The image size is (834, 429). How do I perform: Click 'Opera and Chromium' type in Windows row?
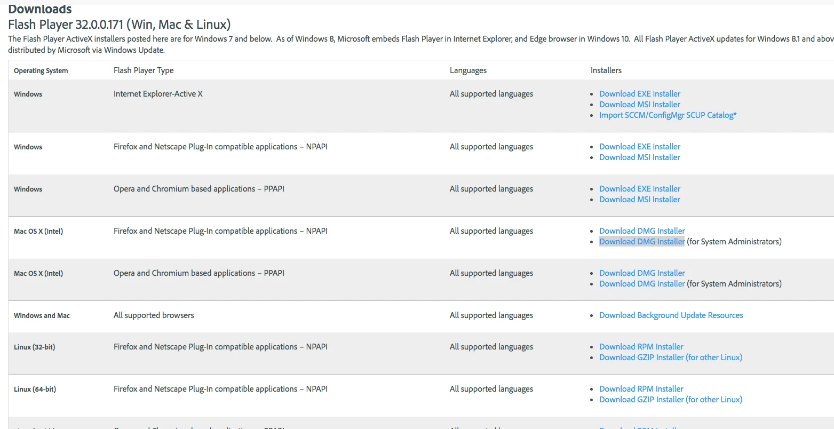199,189
